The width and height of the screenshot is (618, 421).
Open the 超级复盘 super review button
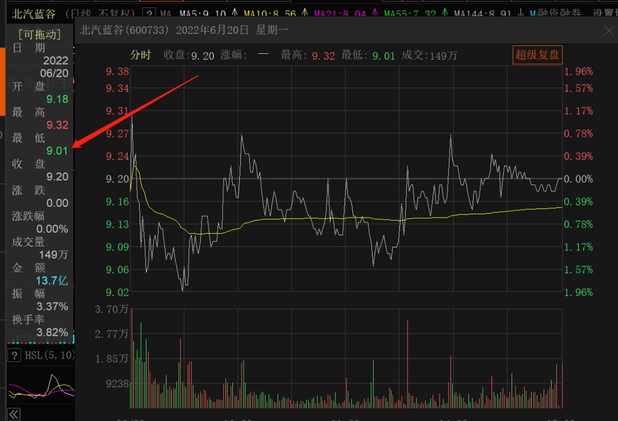(x=537, y=54)
